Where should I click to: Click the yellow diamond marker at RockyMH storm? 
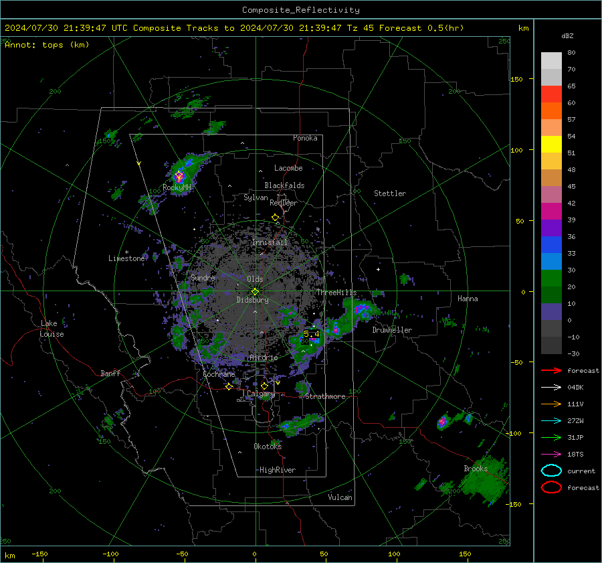pos(179,176)
